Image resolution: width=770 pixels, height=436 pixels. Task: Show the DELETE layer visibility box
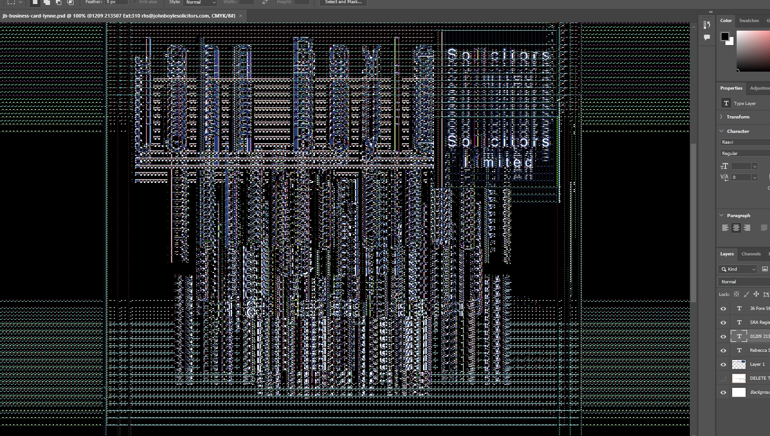(723, 378)
